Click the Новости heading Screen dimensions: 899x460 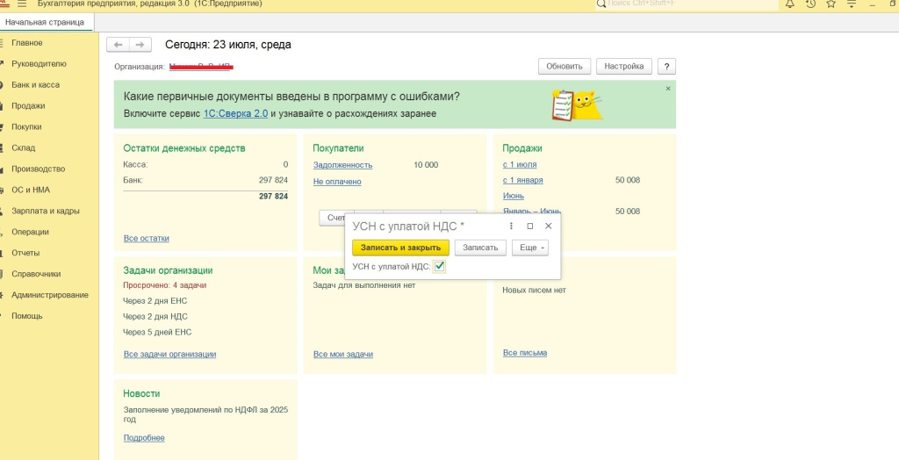point(141,394)
